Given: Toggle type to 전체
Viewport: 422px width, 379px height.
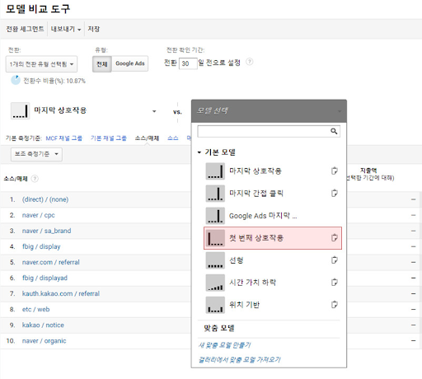Looking at the screenshot, I should coord(102,64).
